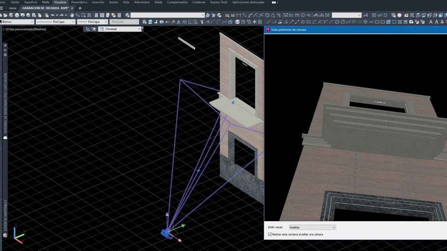Select the Pan hand tool
The height and width of the screenshot is (251, 447).
pos(72,15)
